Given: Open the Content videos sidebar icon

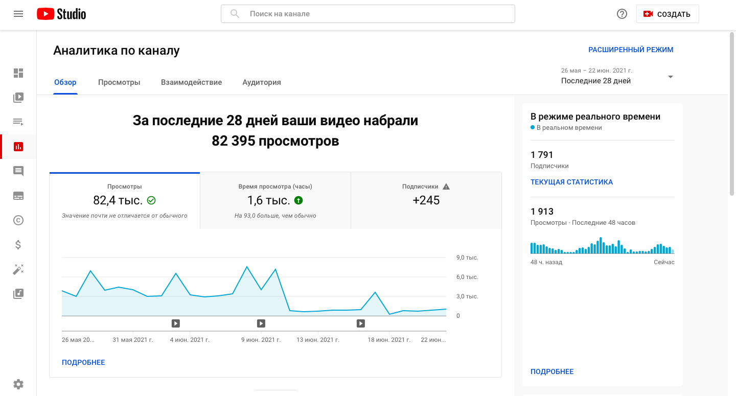Looking at the screenshot, I should click(x=18, y=98).
